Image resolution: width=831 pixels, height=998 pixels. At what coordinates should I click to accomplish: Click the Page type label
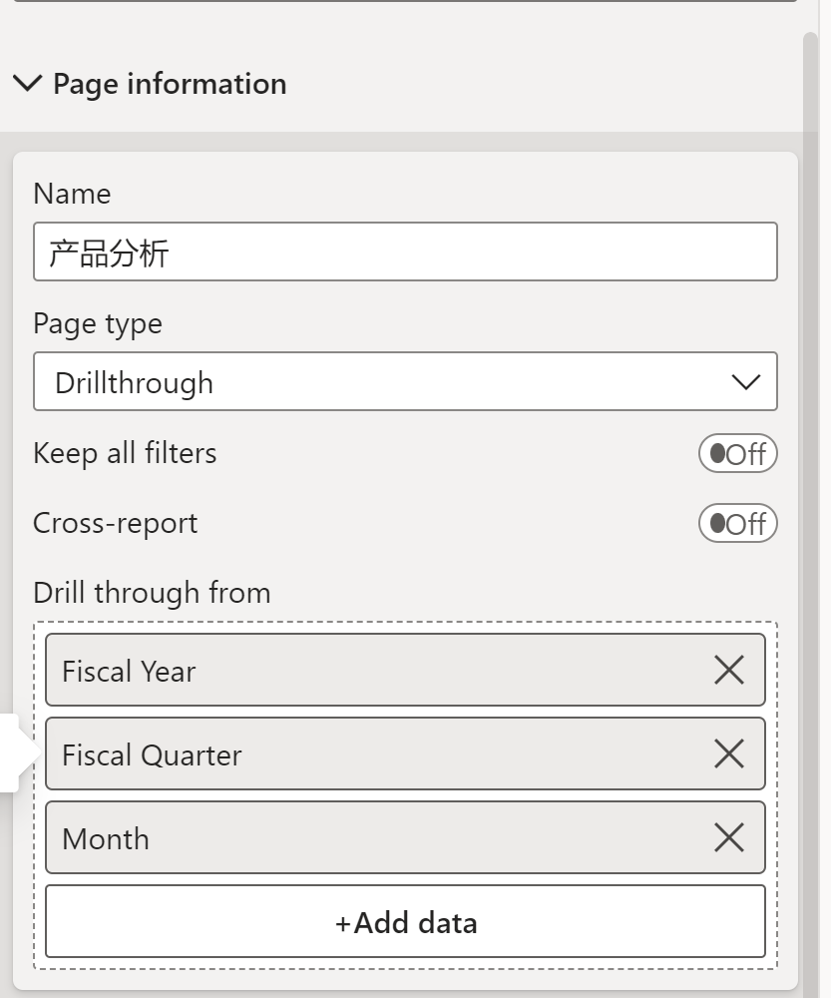click(x=98, y=323)
